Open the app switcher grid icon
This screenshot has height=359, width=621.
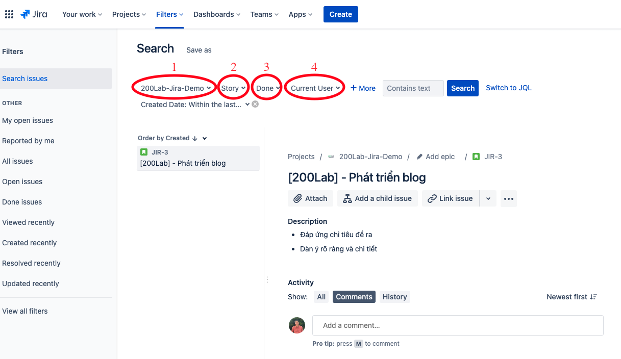coord(9,14)
